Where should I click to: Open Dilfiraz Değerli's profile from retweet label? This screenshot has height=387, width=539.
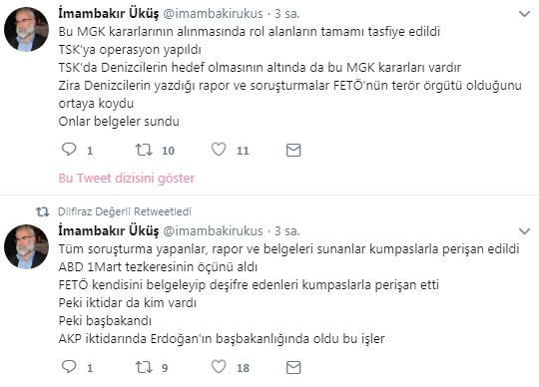[94, 211]
